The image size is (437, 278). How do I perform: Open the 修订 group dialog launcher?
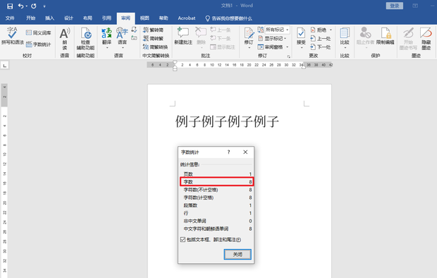tap(289, 56)
